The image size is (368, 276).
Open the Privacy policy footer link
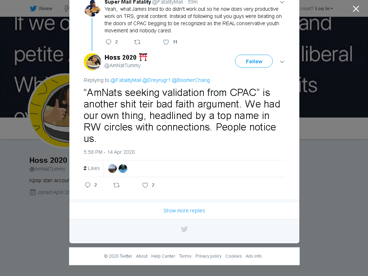(x=208, y=256)
